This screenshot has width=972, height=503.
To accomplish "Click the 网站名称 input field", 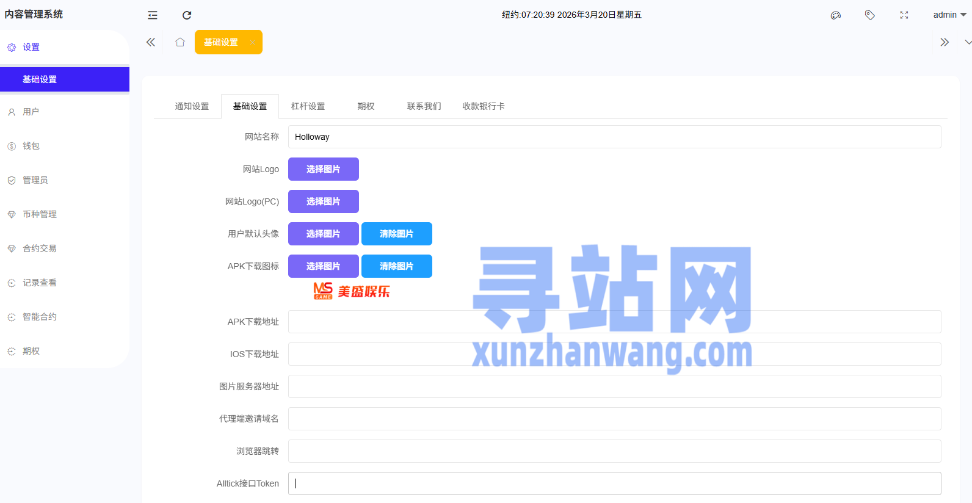I will pyautogui.click(x=614, y=137).
